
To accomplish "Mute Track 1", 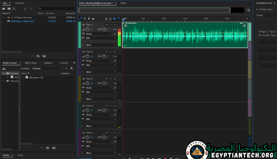I will [106, 25].
